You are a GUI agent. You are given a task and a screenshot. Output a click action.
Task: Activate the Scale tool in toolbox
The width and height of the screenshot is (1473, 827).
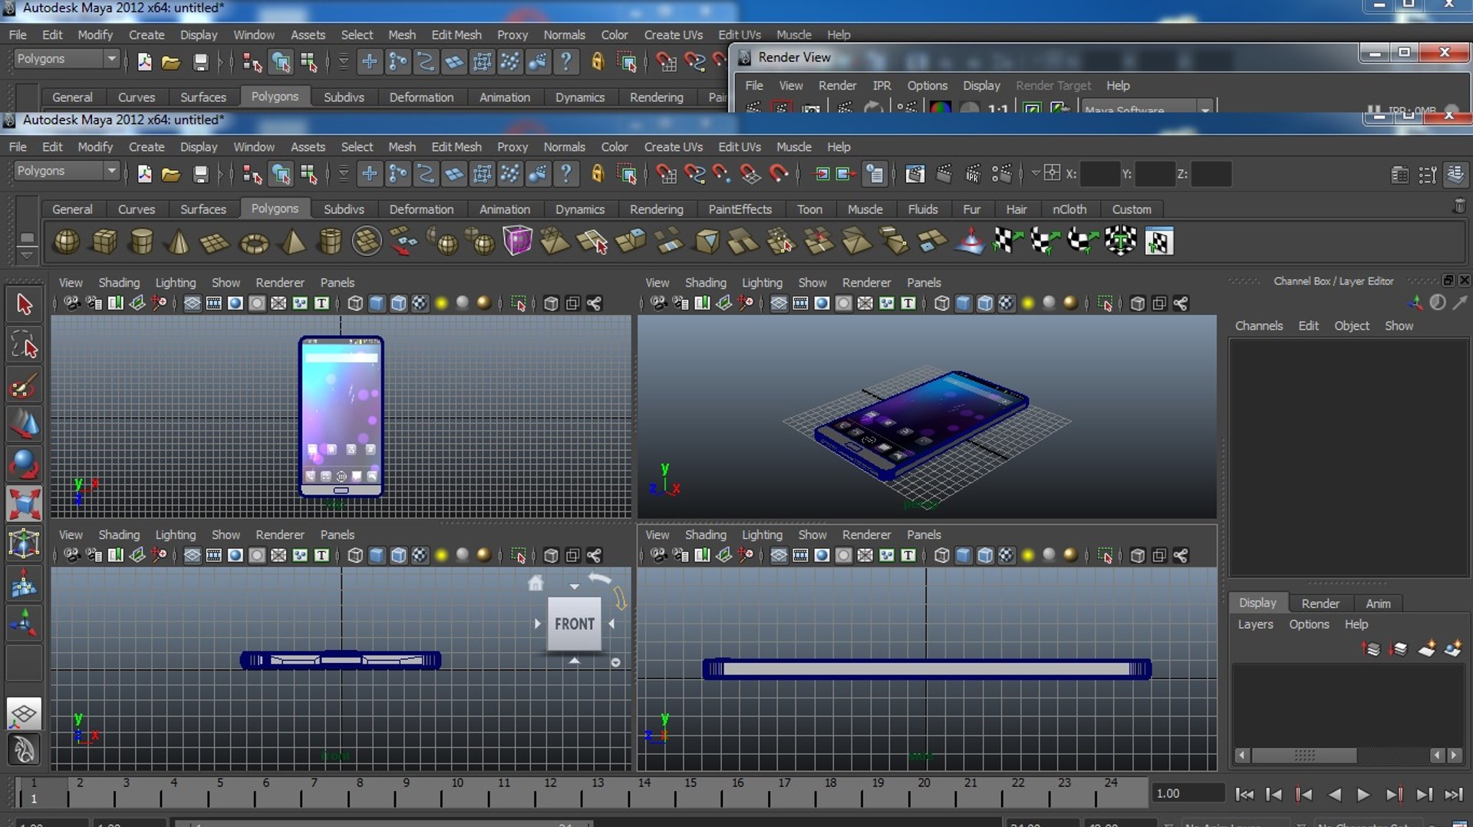click(x=24, y=505)
